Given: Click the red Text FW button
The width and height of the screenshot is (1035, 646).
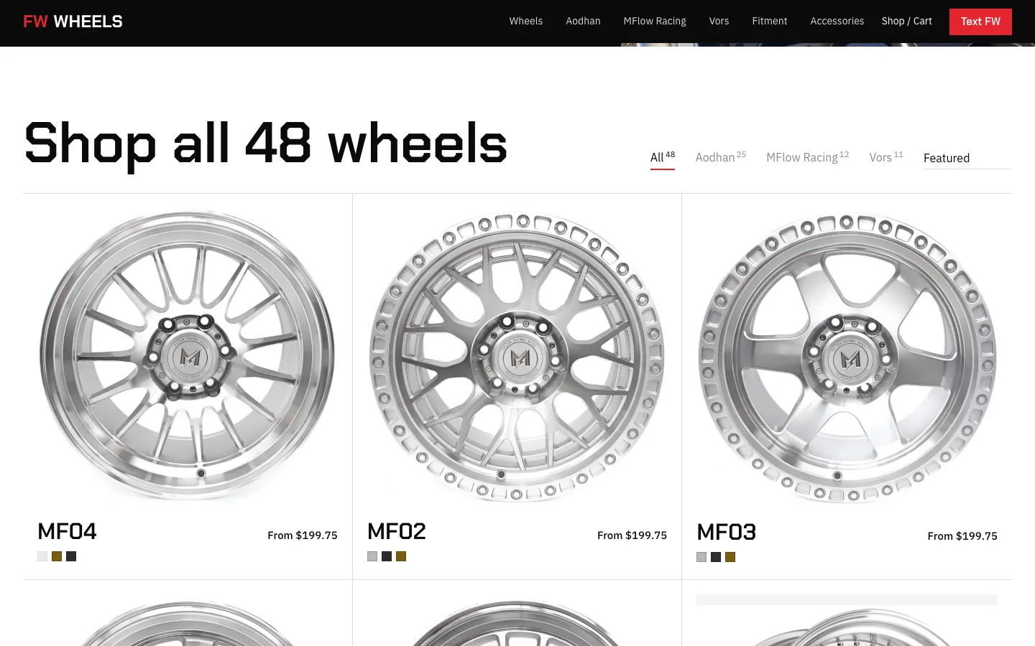Looking at the screenshot, I should [980, 22].
